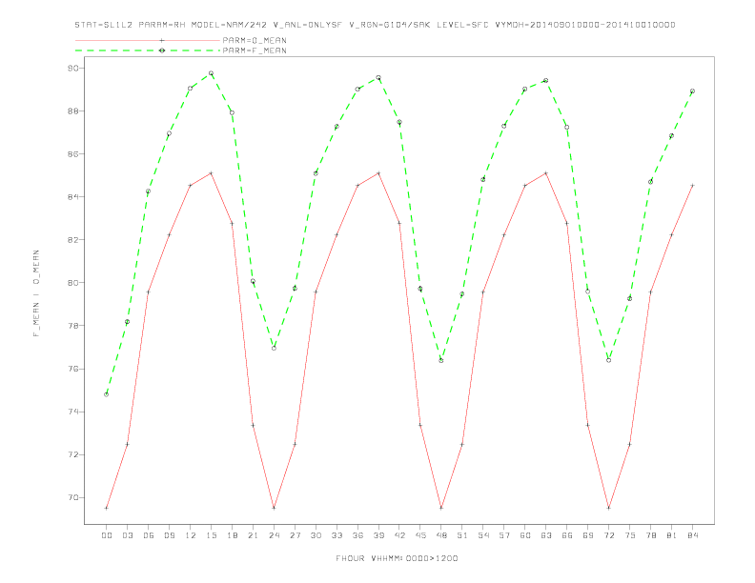Viewport: 755px width, 583px height.
Task: Click the VYMDH date range in the title
Action: point(585,25)
